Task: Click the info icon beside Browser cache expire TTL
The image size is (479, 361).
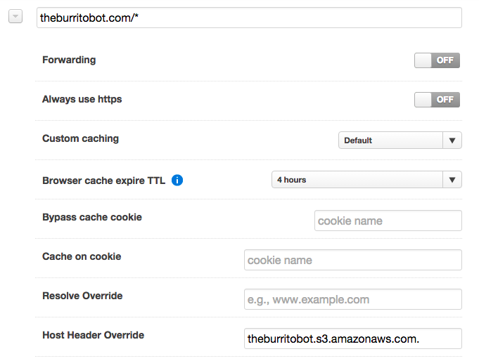Action: coord(177,180)
